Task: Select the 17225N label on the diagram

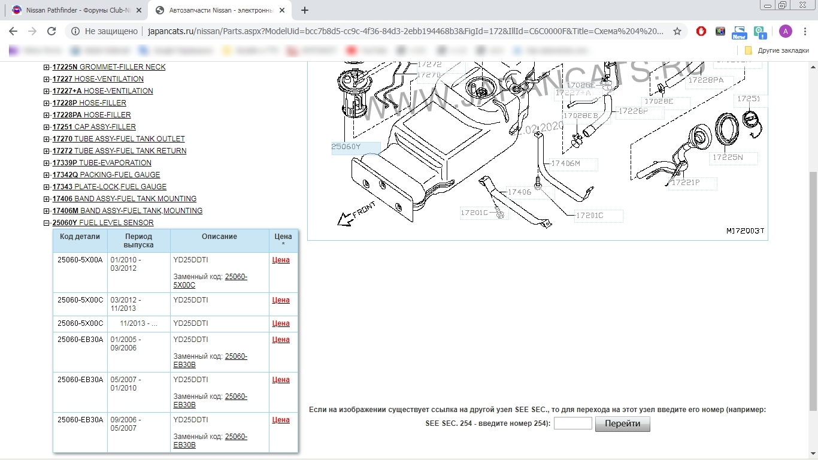Action: (x=734, y=158)
